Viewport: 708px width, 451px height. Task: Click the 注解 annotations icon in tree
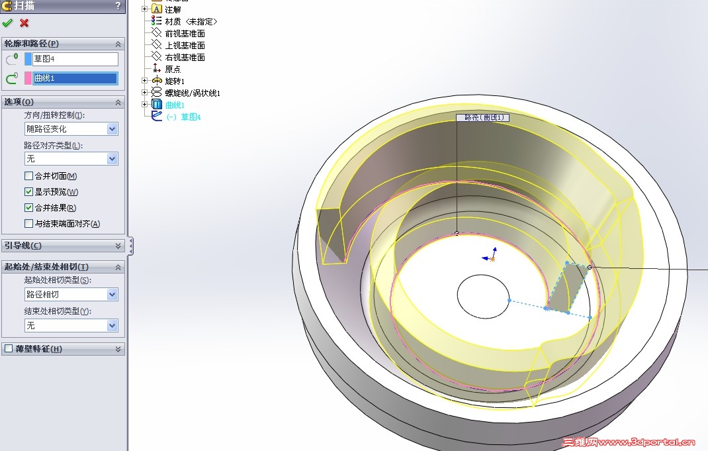coord(157,9)
